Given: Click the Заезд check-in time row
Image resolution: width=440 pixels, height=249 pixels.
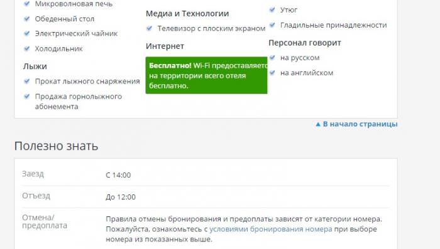Looking at the screenshot, I should (206, 175).
